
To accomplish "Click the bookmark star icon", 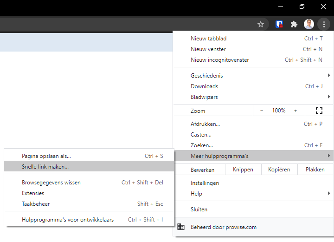I will [x=261, y=24].
